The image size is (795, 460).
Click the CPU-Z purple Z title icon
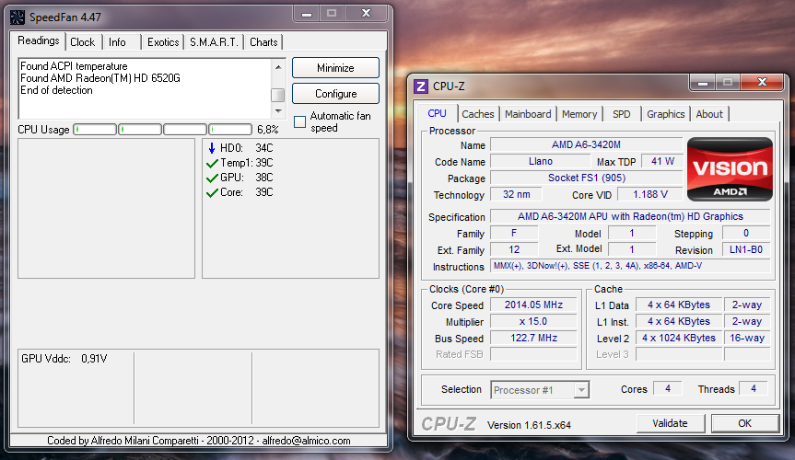[421, 86]
